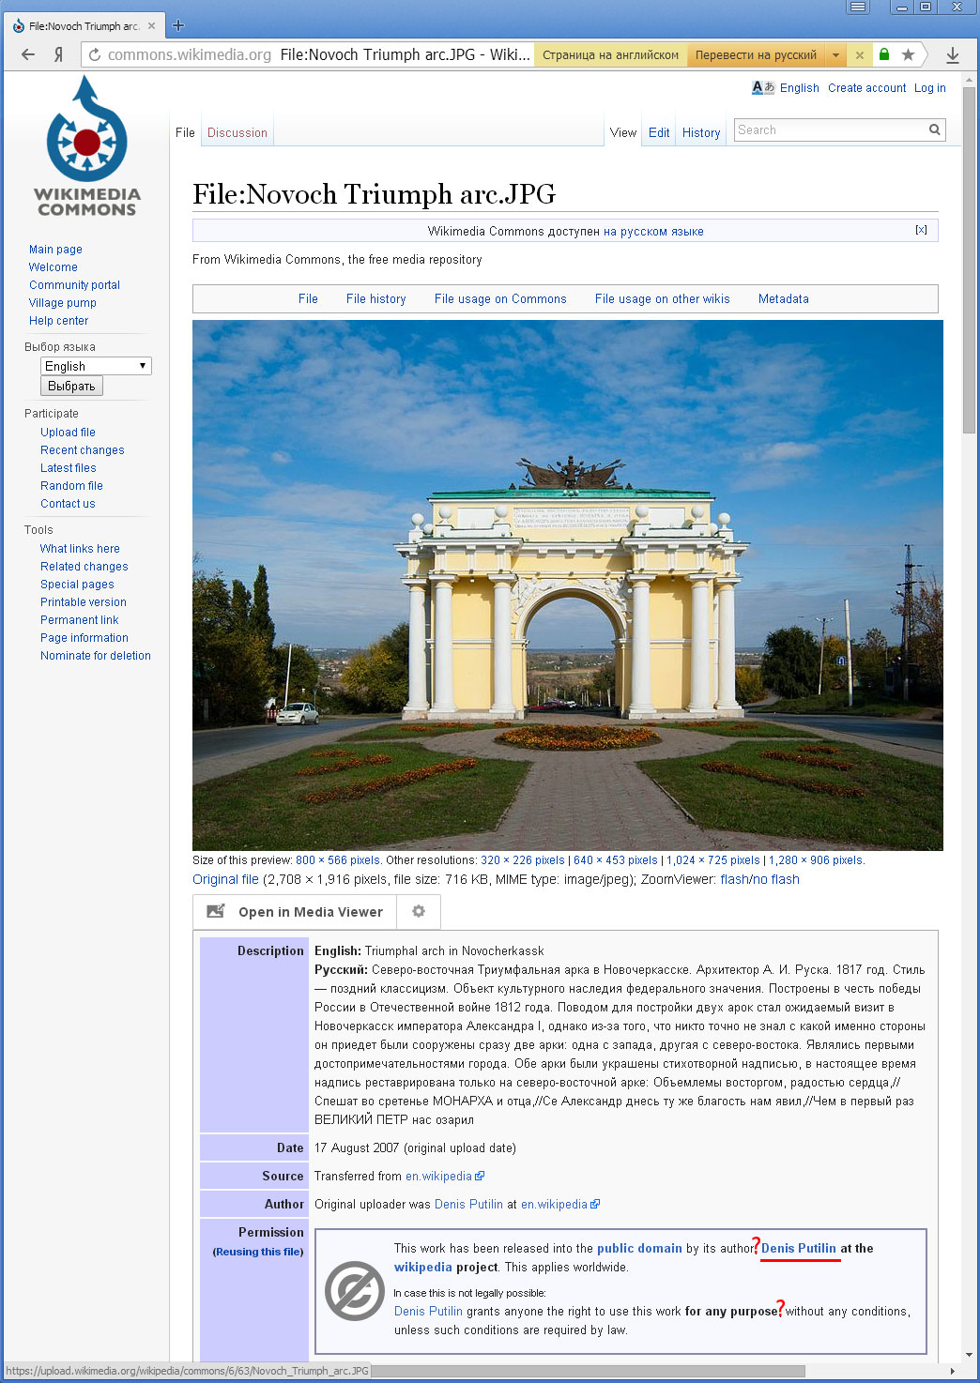The image size is (980, 1383).
Task: Click the Upload file link
Action: pyautogui.click(x=68, y=433)
